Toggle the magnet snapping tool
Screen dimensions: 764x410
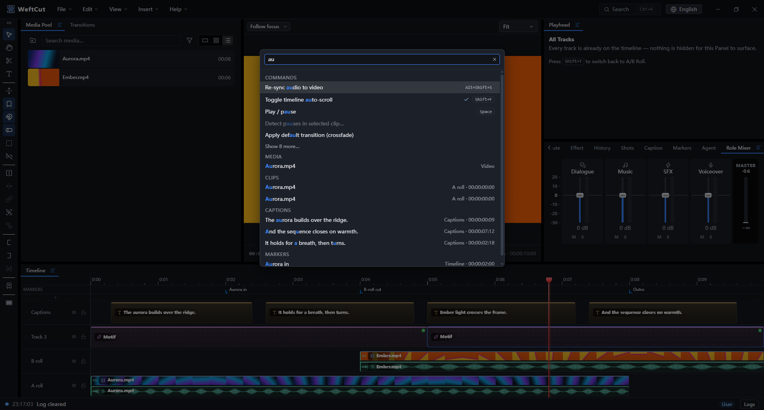pyautogui.click(x=9, y=117)
